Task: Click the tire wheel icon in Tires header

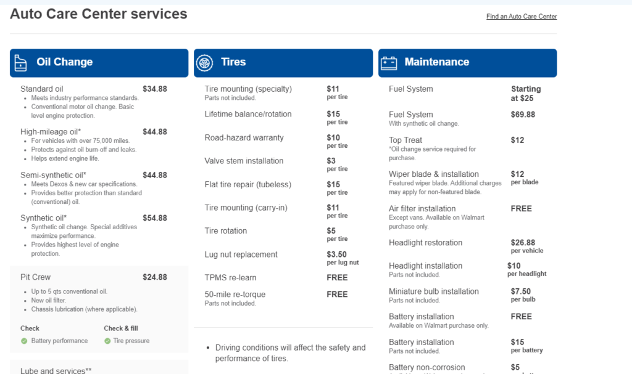Action: (x=204, y=63)
